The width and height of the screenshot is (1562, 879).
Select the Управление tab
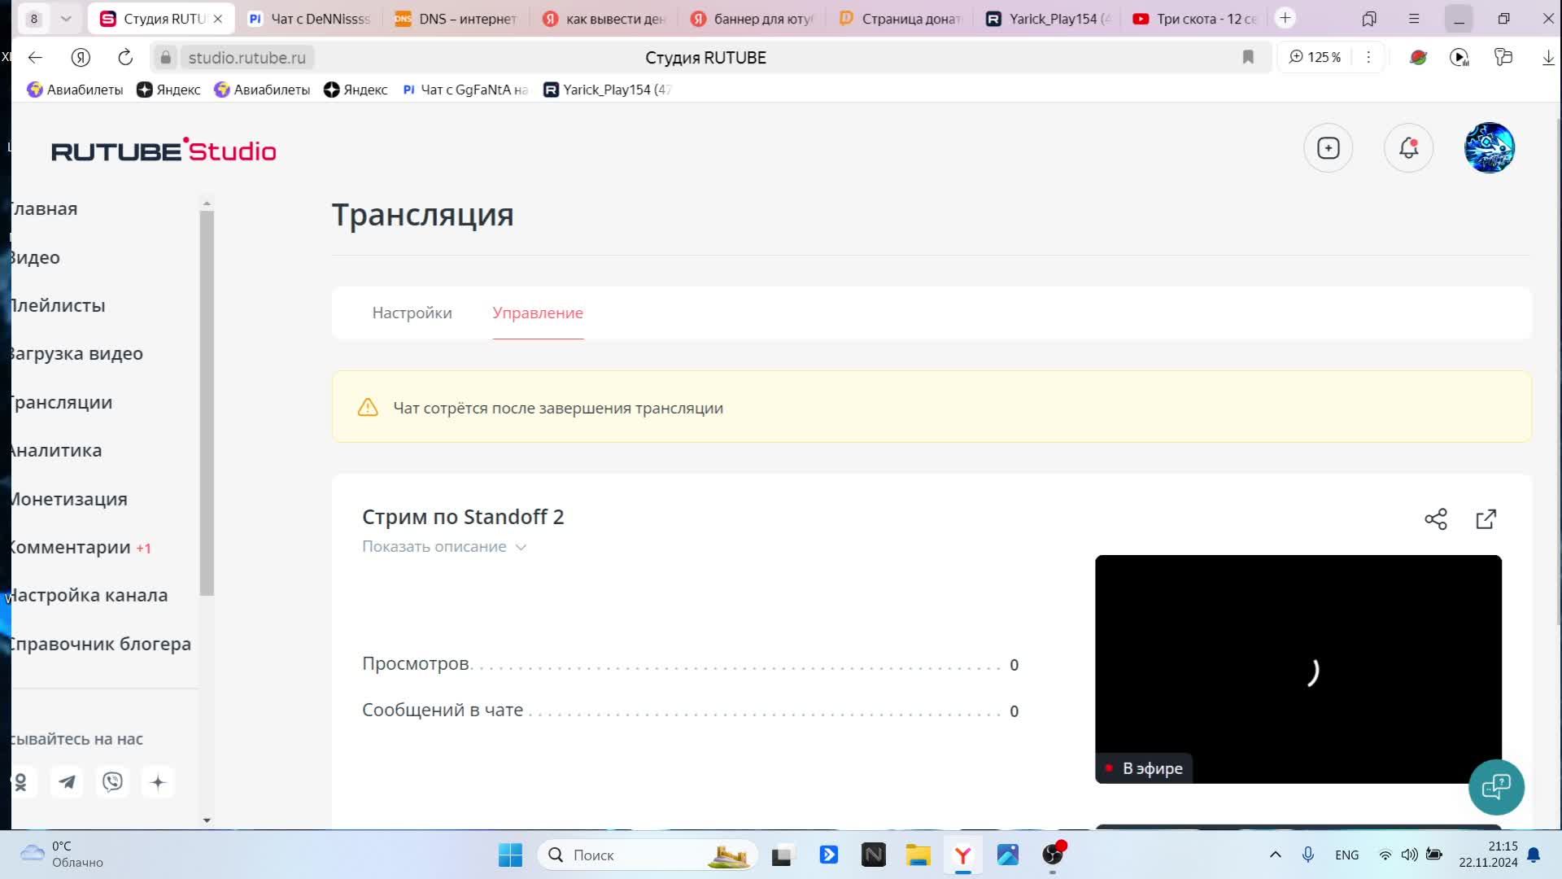click(538, 313)
